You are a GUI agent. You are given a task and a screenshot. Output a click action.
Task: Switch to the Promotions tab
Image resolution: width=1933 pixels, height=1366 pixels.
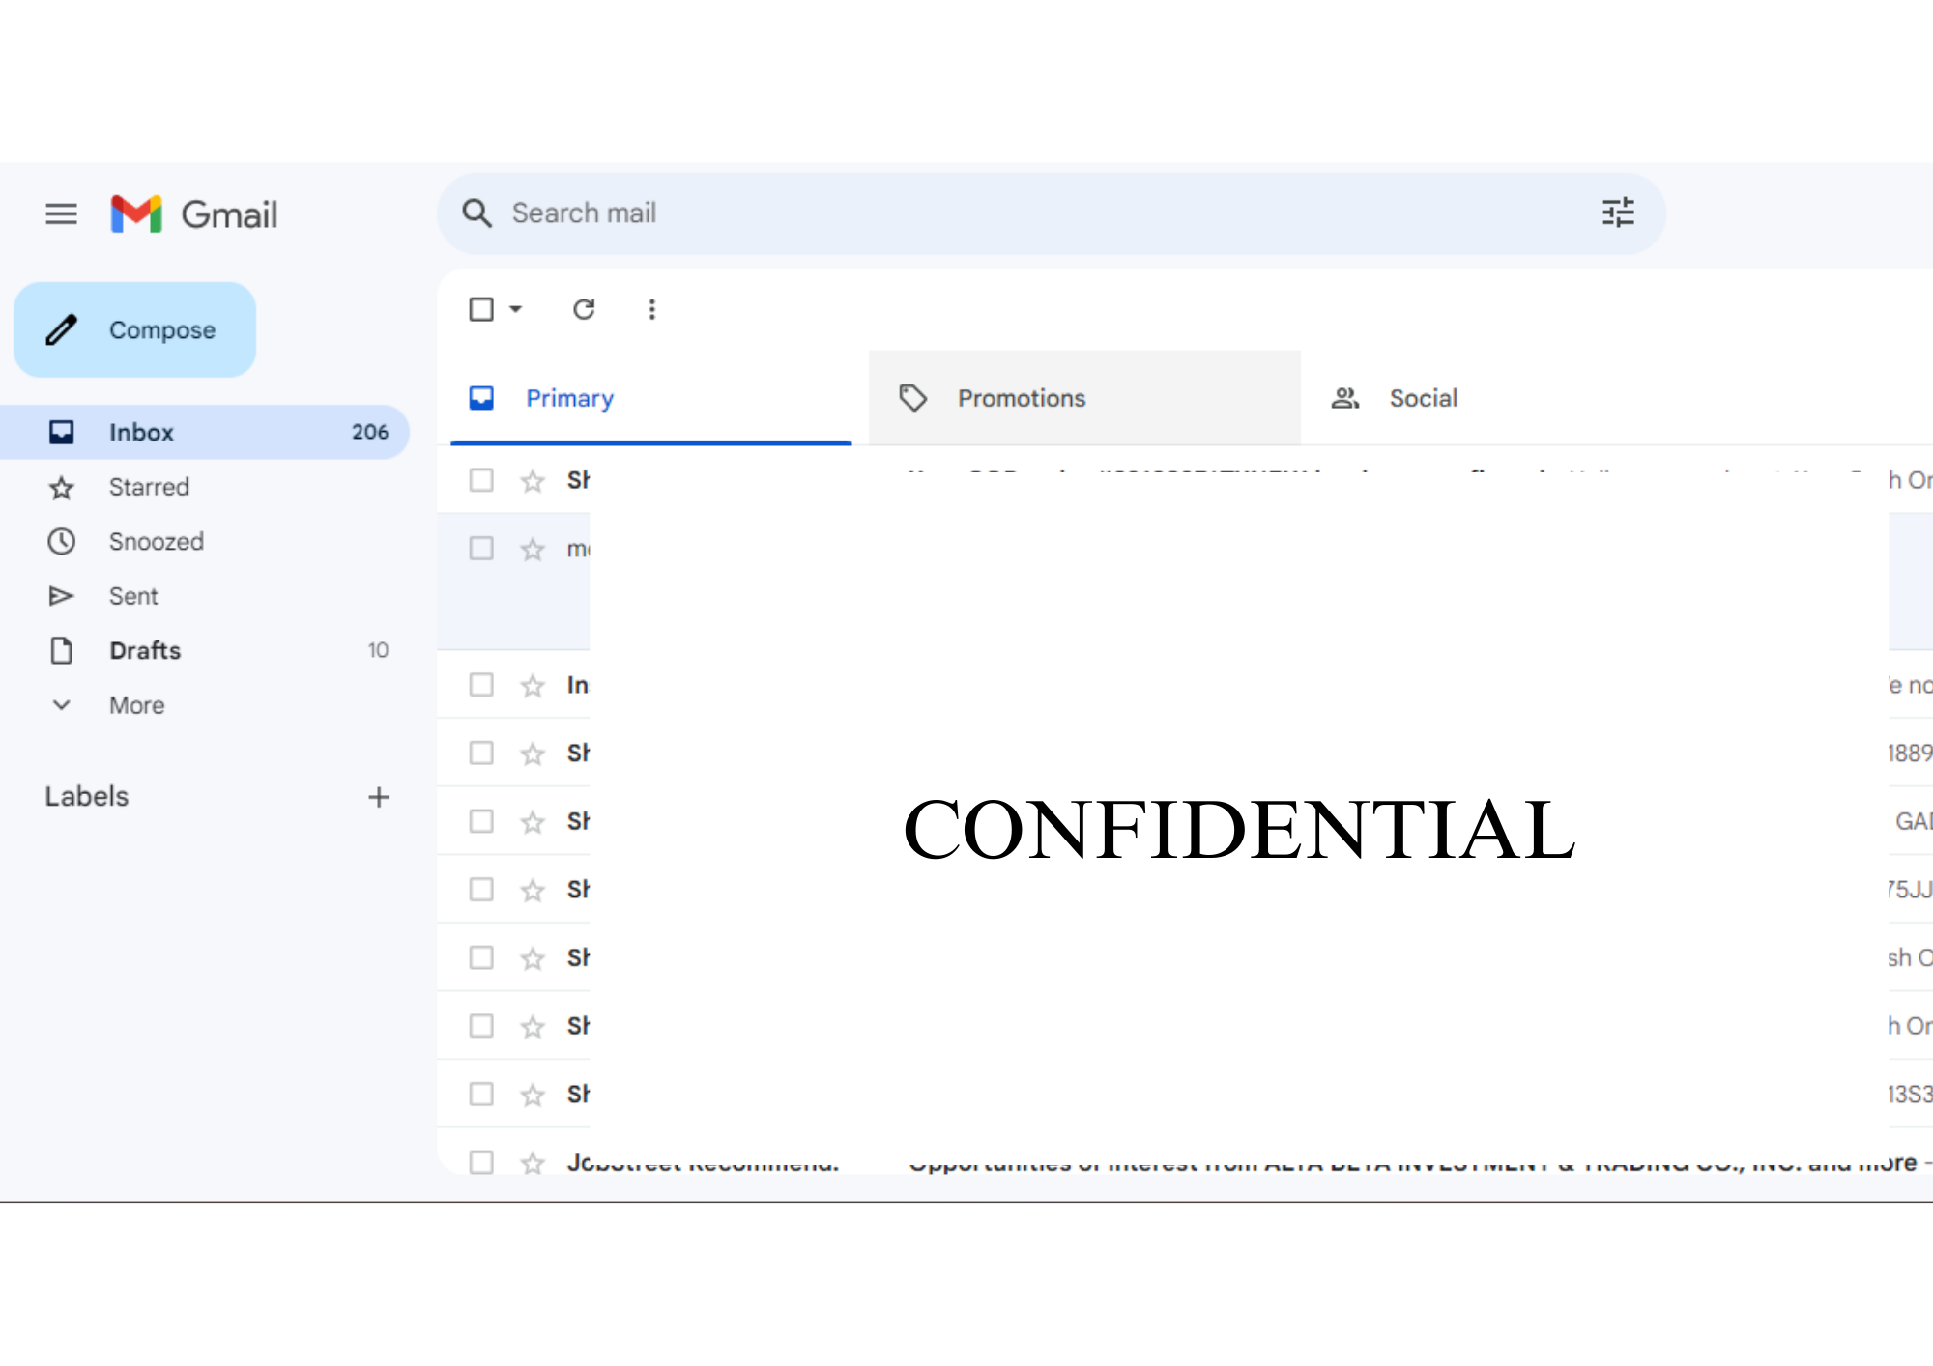1021,398
